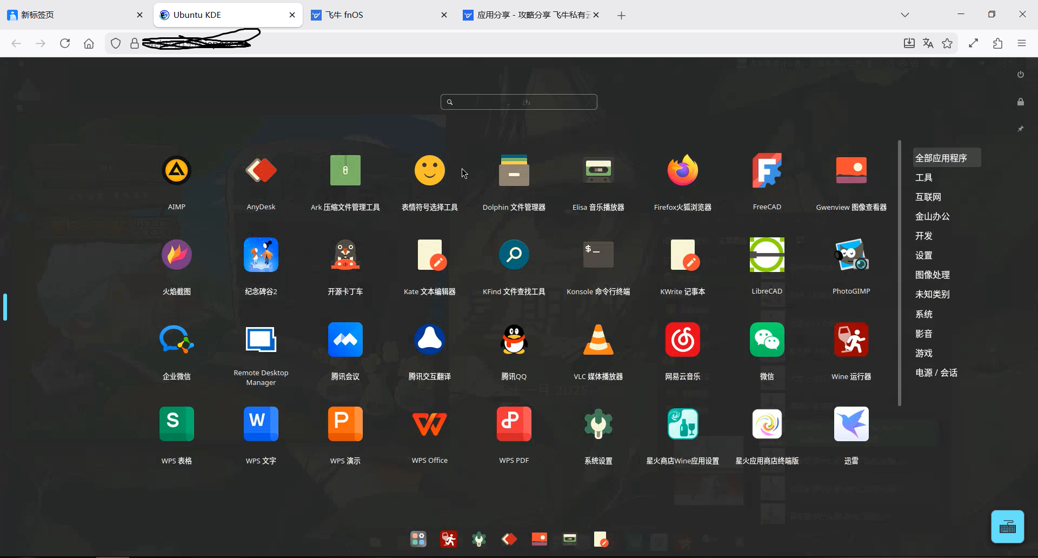Click the lock screen icon

1021,102
